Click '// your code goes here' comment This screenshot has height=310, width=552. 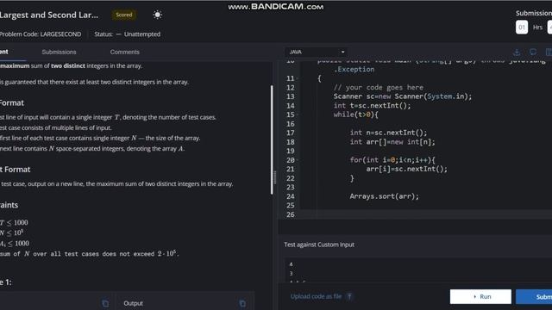379,87
